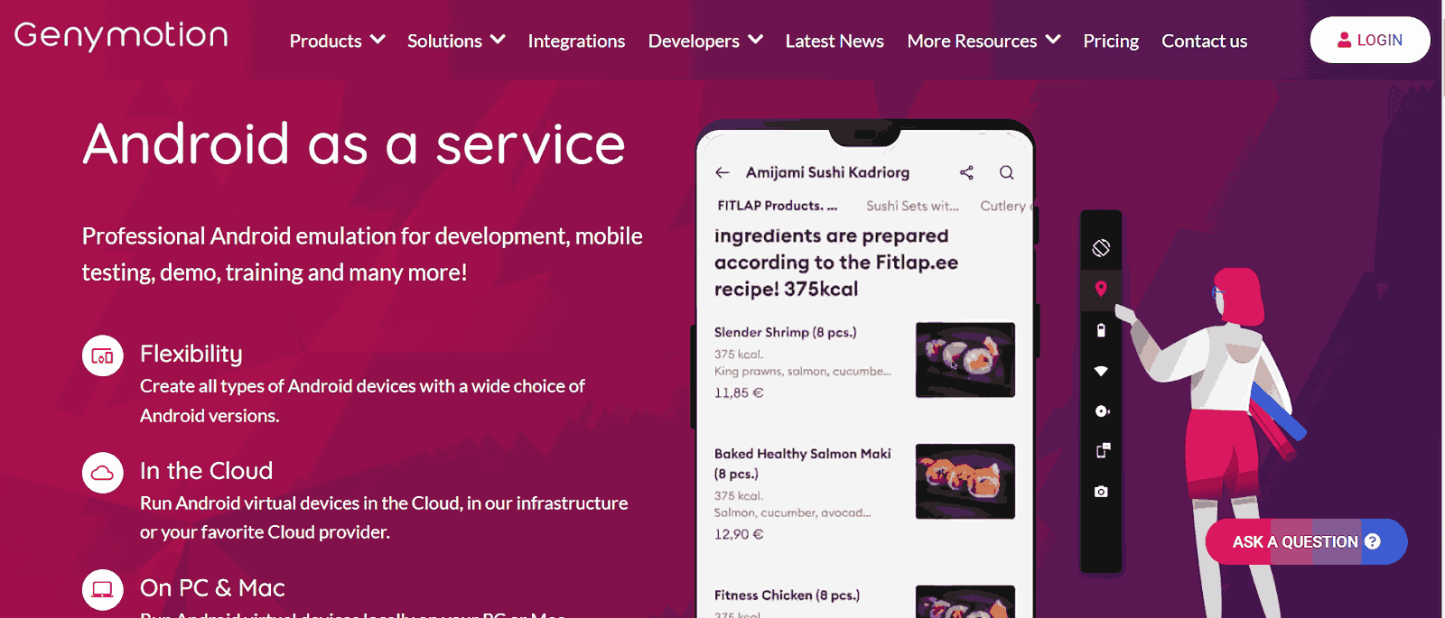The height and width of the screenshot is (618, 1445).
Task: Click the Slender Shrimp sushi thumbnail
Action: click(x=965, y=360)
